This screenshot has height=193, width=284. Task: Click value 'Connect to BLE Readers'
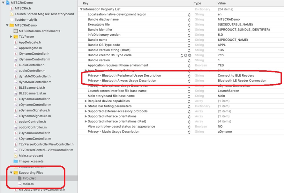click(236, 75)
